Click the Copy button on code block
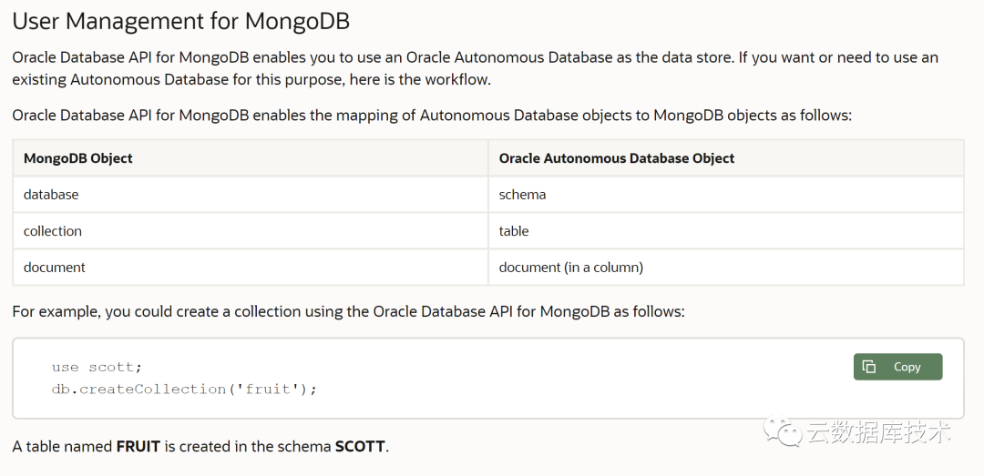Image resolution: width=984 pixels, height=476 pixels. pos(897,367)
